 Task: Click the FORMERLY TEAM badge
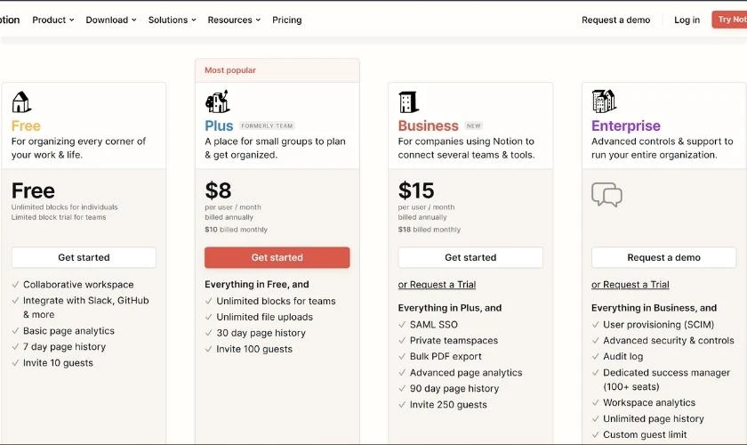click(267, 125)
